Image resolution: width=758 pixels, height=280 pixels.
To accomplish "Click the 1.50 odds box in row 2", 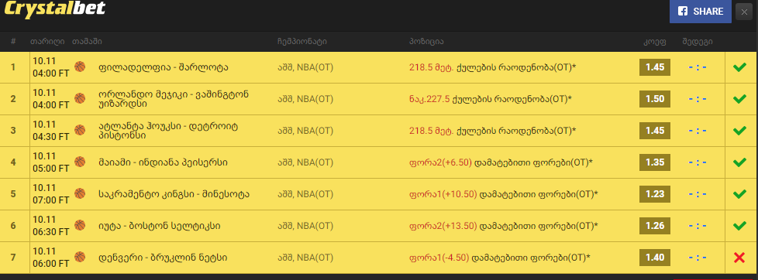I will (655, 99).
